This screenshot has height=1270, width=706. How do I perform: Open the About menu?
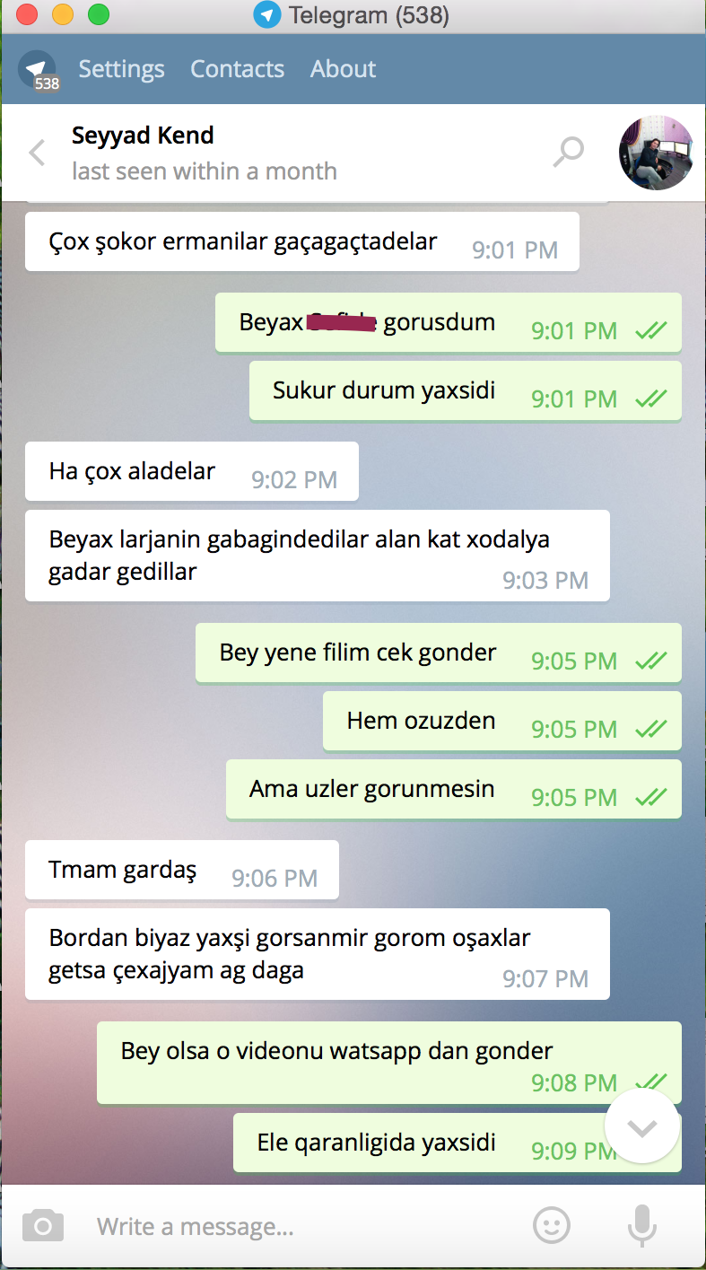[343, 69]
